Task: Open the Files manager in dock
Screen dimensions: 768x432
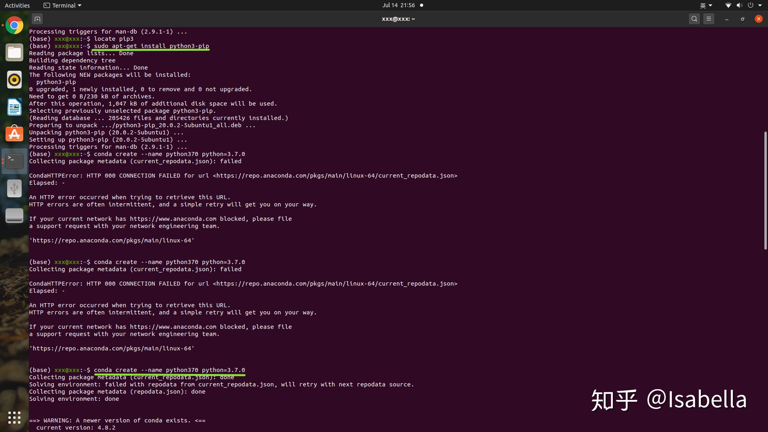Action: pos(14,53)
